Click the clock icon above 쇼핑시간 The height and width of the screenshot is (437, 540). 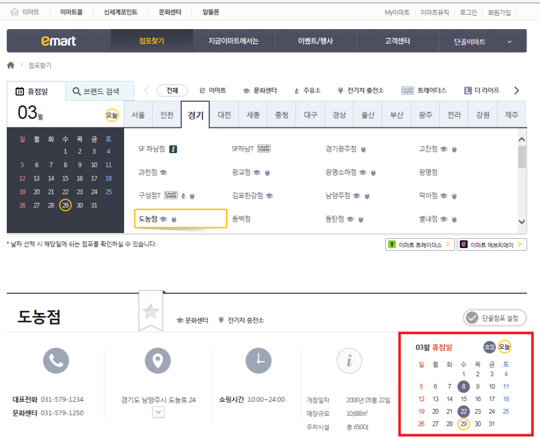point(258,360)
